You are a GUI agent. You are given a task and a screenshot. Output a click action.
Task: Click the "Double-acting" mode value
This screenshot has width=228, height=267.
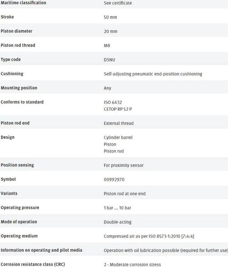tap(118, 222)
